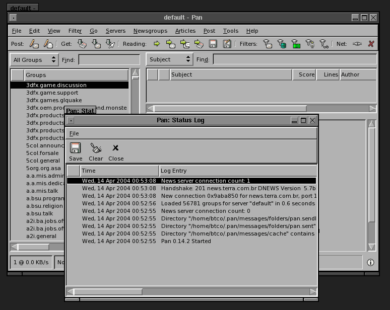Open window menu icon on Pan title bar
The height and width of the screenshot is (310, 390).
[x=13, y=18]
